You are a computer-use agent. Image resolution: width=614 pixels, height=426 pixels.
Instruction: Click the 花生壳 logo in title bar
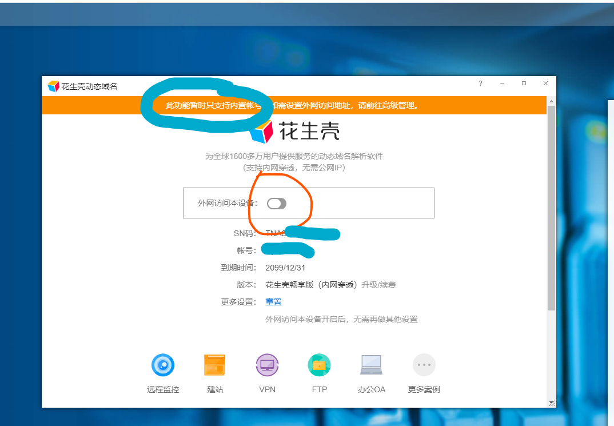[52, 83]
